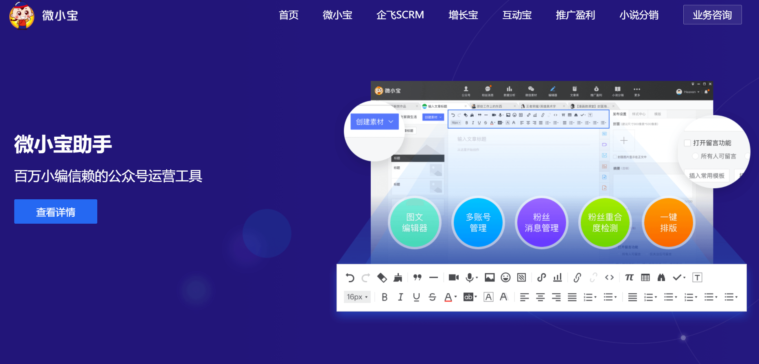Tick the 封面图片显示在正文中 checkbox
Viewport: 759px width, 364px height.
(x=615, y=157)
